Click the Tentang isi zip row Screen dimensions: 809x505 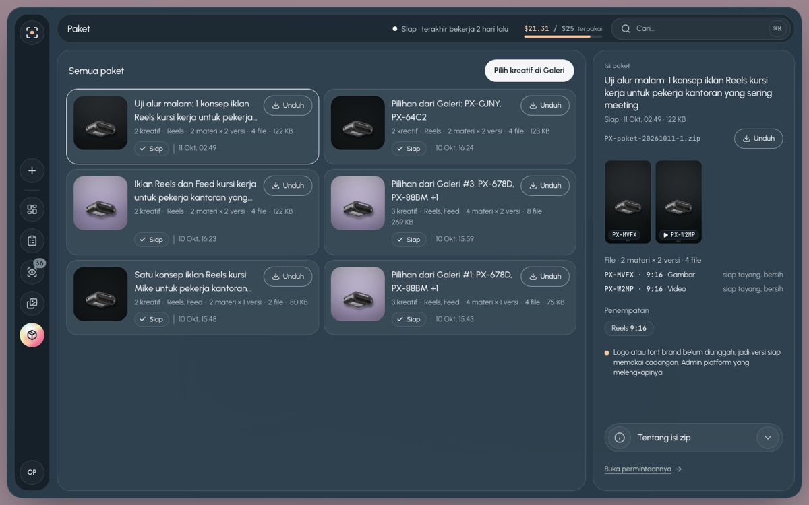[x=694, y=438]
